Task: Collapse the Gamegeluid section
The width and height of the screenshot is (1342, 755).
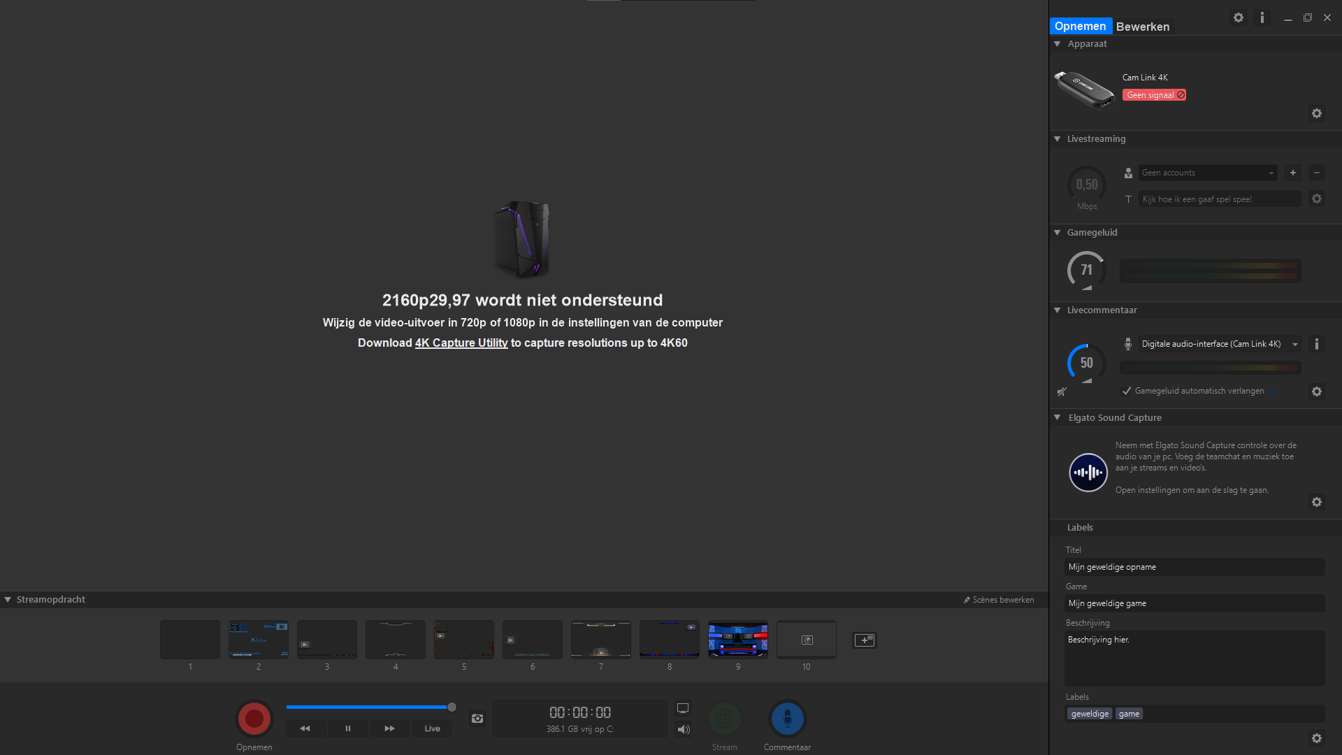Action: point(1058,233)
